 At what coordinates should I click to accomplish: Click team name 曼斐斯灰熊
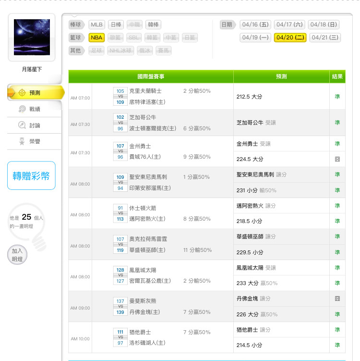pos(143,301)
